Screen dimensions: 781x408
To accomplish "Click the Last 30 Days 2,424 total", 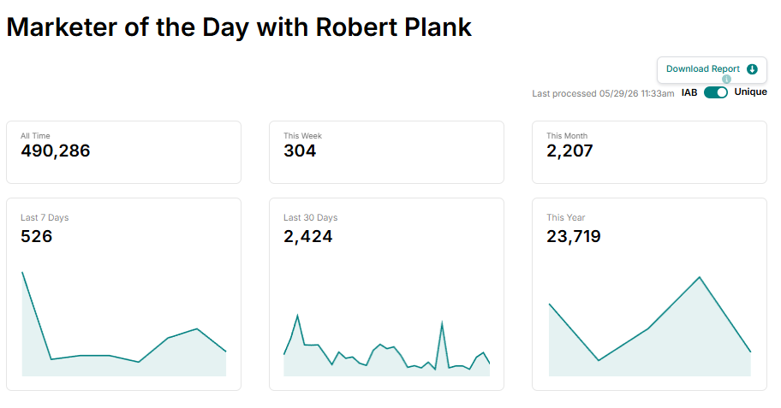I will coord(307,236).
